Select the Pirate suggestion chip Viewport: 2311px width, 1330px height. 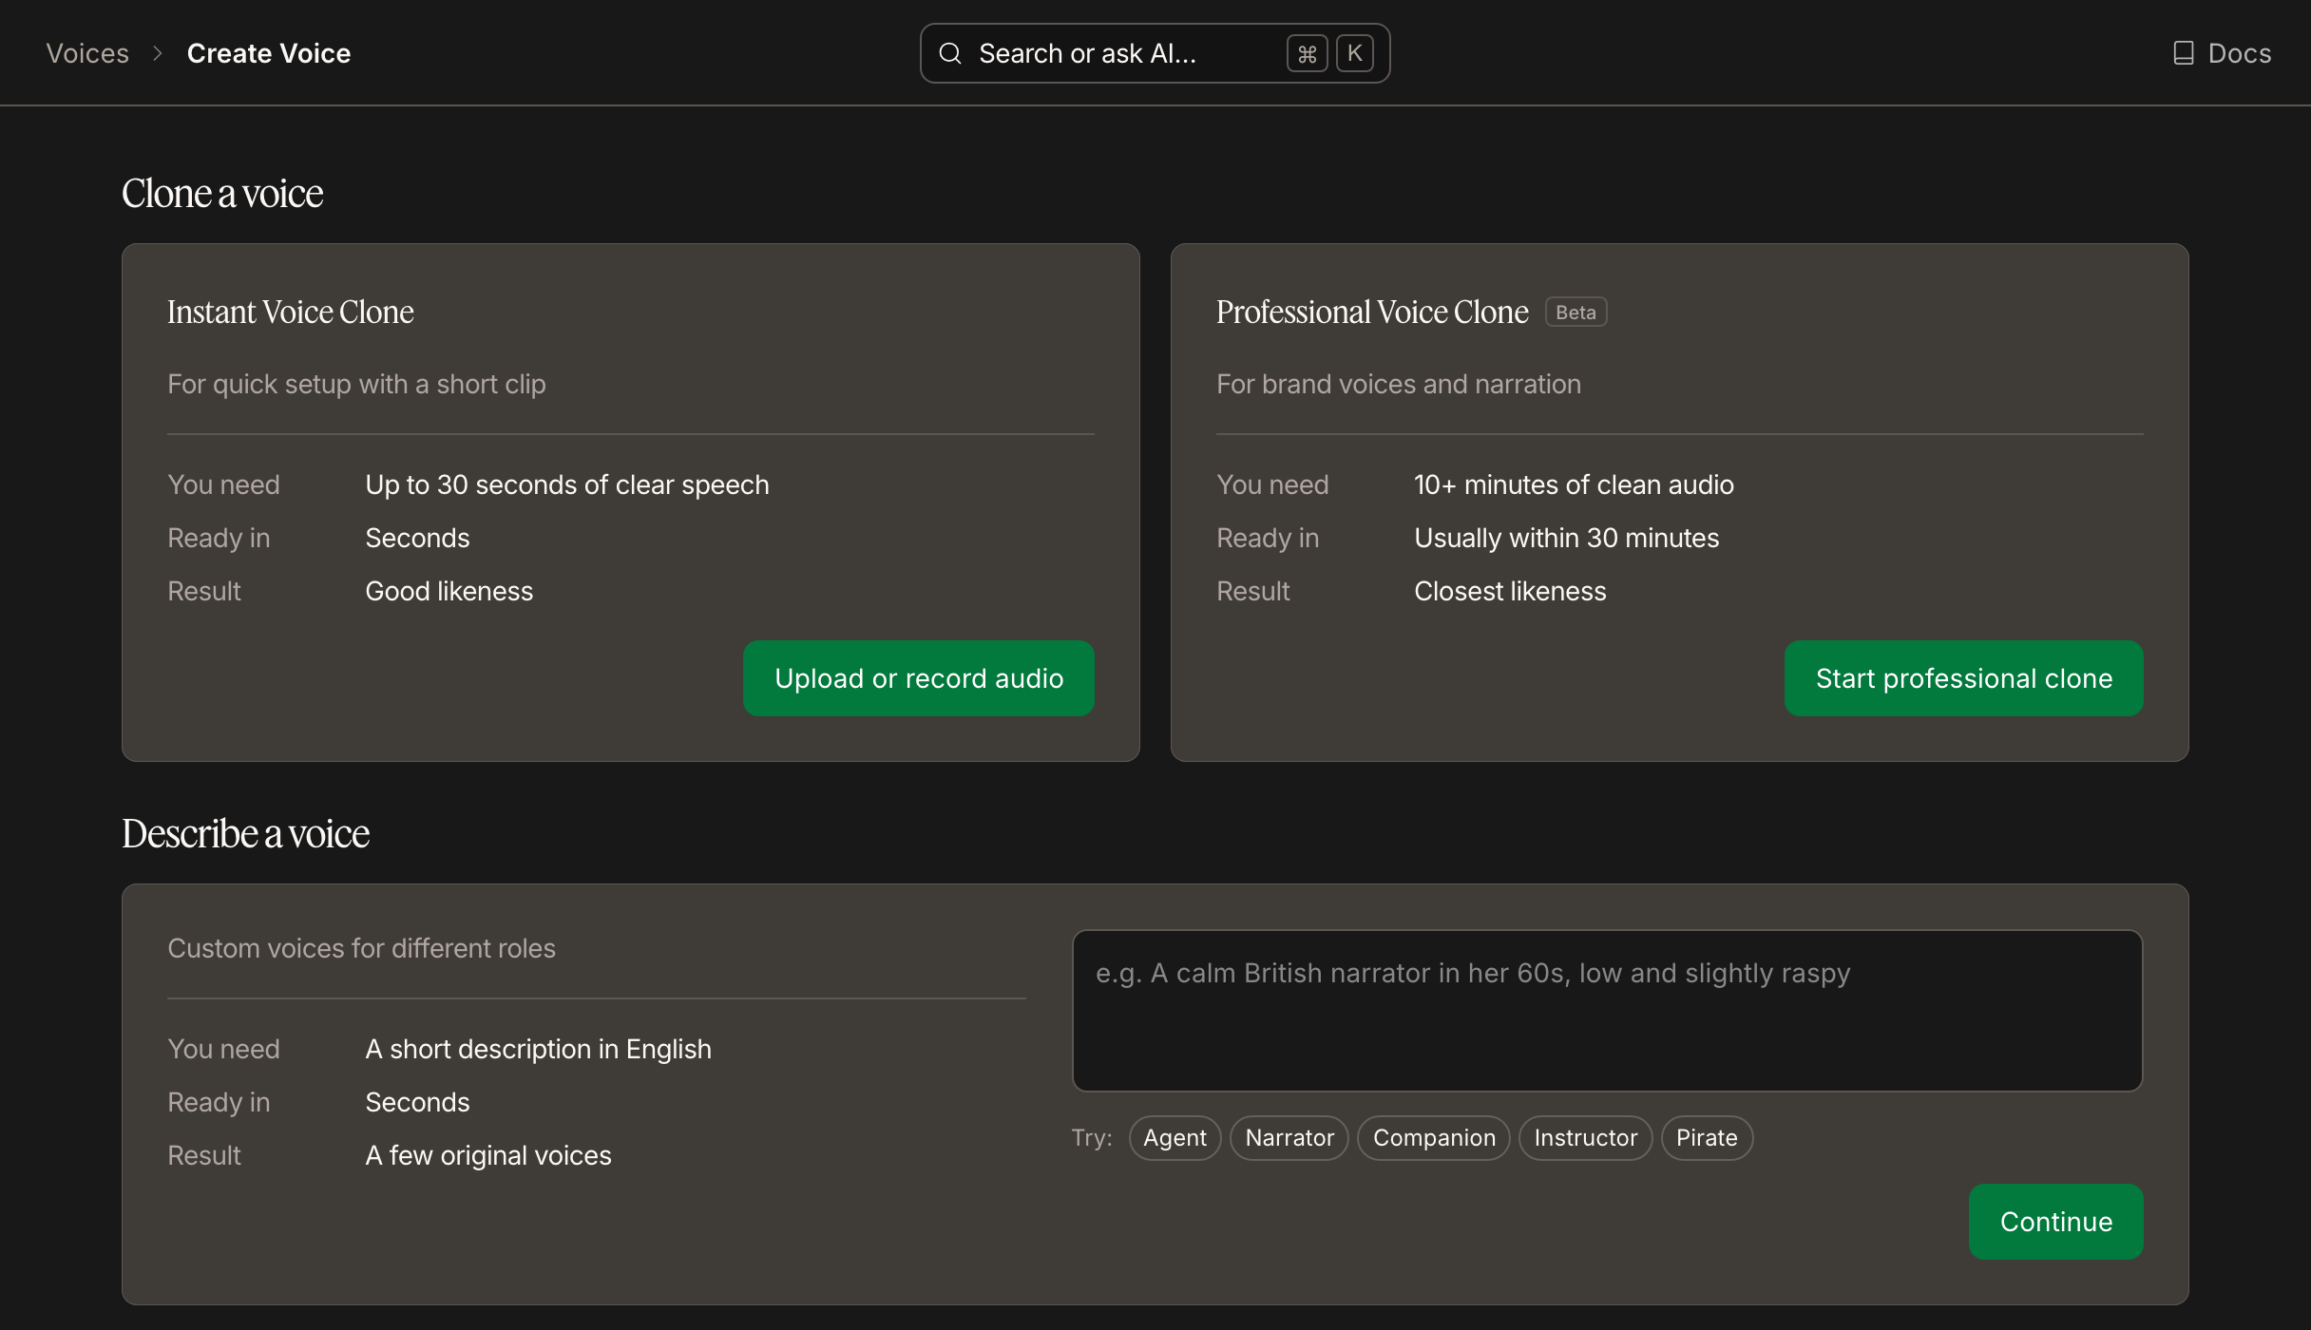[1707, 1137]
